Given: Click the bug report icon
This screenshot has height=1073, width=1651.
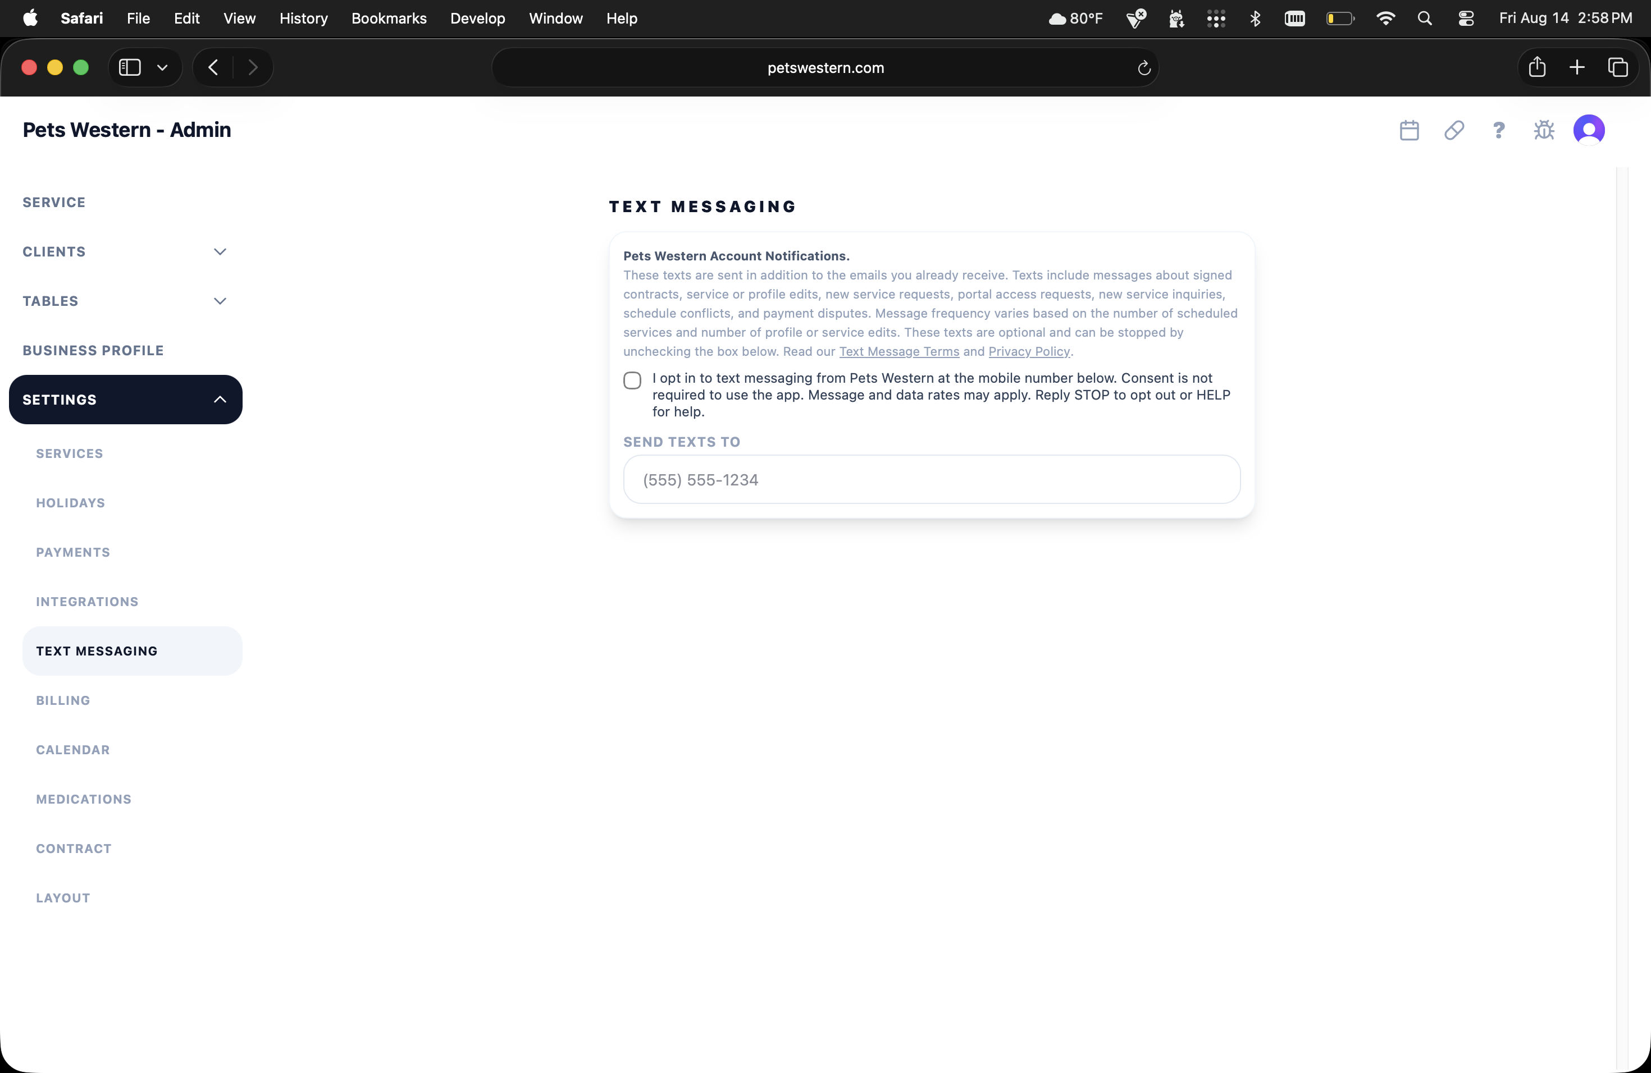Looking at the screenshot, I should [1544, 130].
